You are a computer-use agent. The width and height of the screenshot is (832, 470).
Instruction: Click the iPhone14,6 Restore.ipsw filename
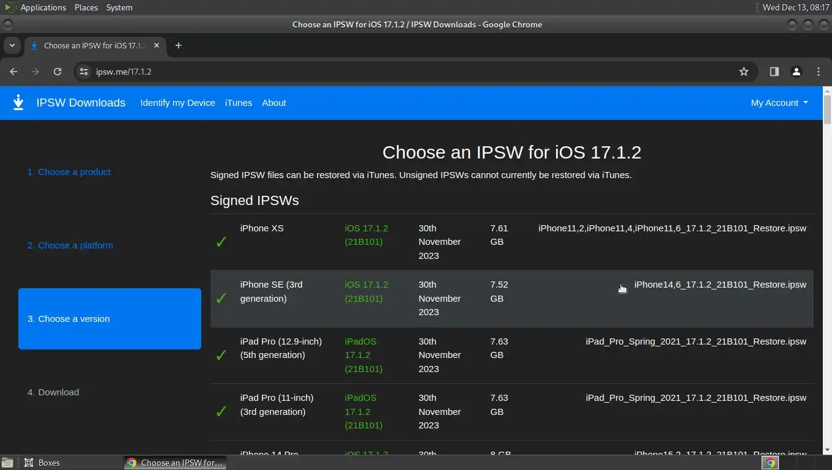720,285
